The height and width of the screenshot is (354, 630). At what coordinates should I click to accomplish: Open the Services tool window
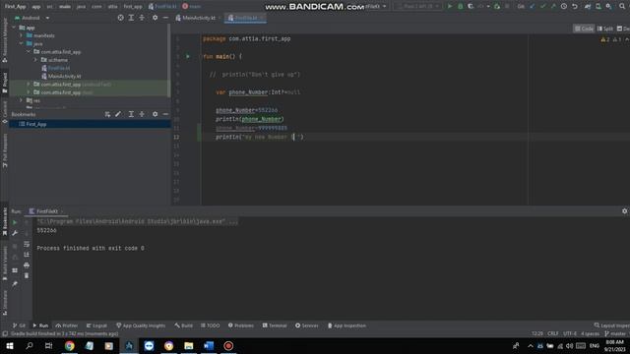tap(307, 325)
